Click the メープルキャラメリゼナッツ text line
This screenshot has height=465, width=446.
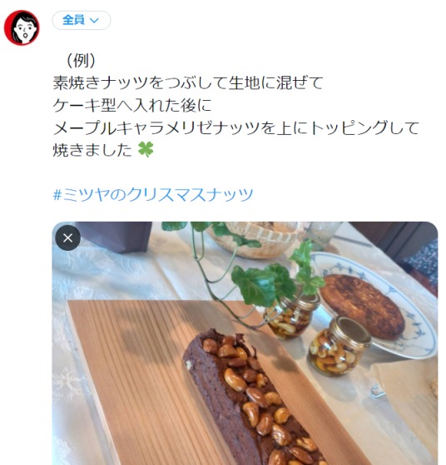236,127
